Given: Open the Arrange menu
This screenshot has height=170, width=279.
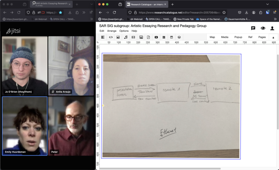Looking at the screenshot, I should click(x=112, y=31).
